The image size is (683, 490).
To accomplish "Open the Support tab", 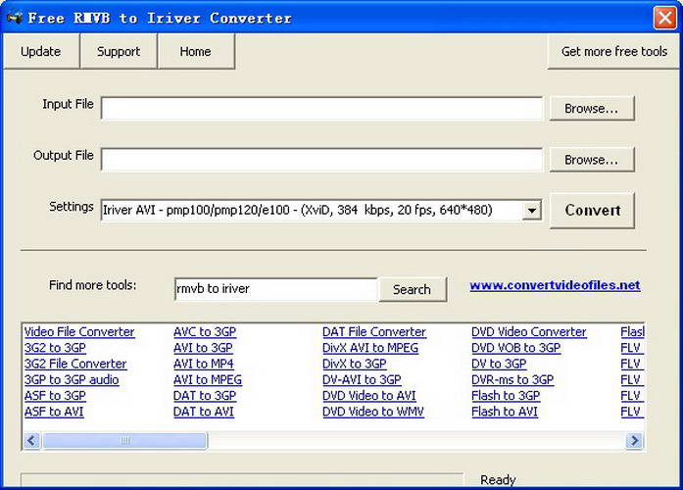I will click(x=119, y=51).
